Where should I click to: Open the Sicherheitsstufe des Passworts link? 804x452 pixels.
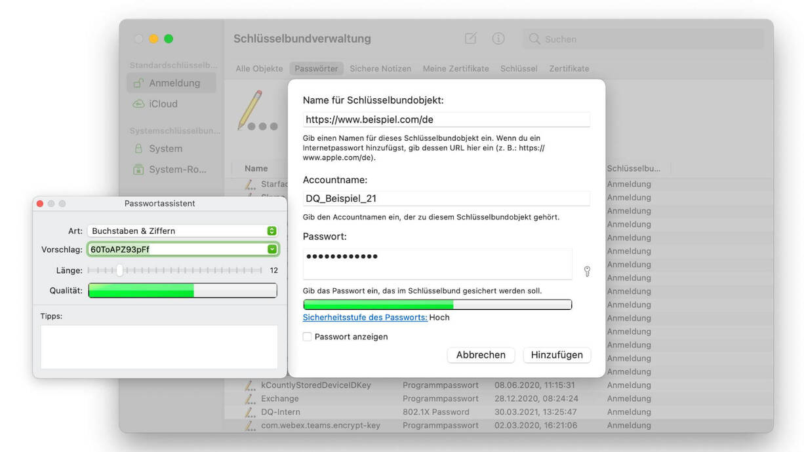click(364, 317)
